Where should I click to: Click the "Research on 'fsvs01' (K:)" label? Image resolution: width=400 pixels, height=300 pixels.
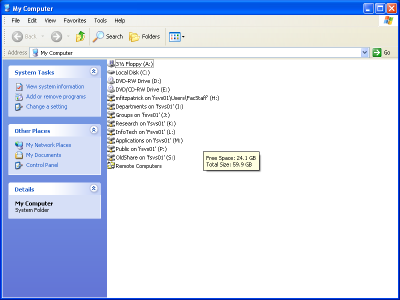tap(145, 123)
